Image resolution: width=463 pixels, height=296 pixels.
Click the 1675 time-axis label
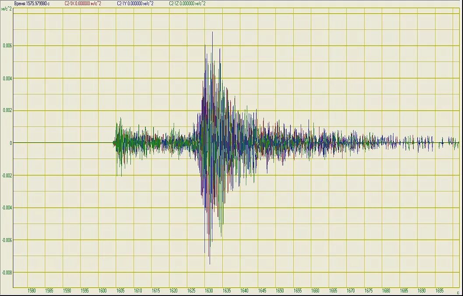point(368,291)
